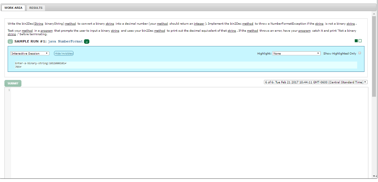Switch to the WORK AREA tab
The height and width of the screenshot is (182, 378).
pyautogui.click(x=13, y=8)
